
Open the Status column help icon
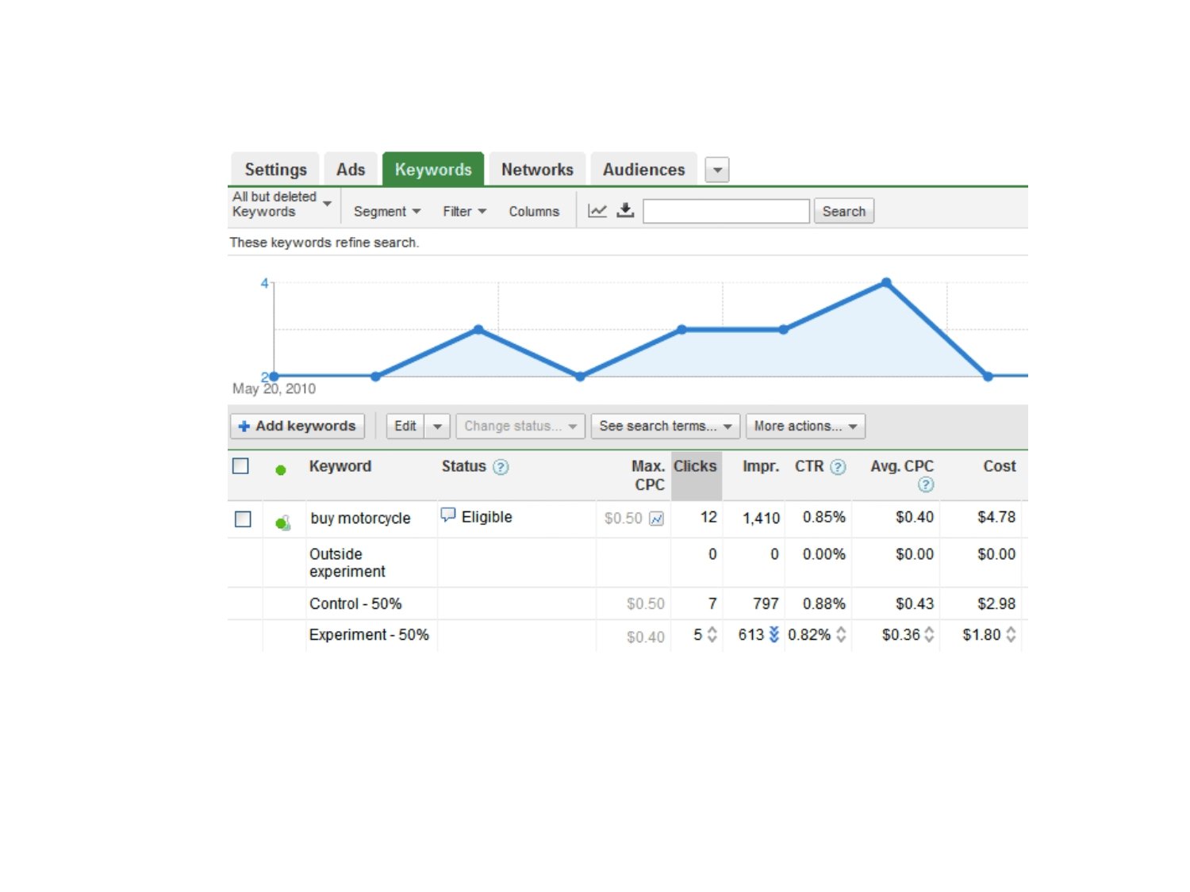[x=501, y=467]
